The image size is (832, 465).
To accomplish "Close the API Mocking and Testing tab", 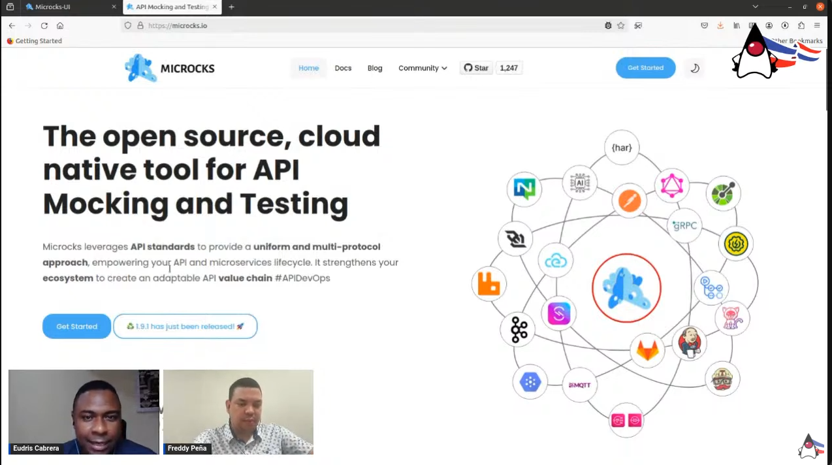I will (x=215, y=7).
